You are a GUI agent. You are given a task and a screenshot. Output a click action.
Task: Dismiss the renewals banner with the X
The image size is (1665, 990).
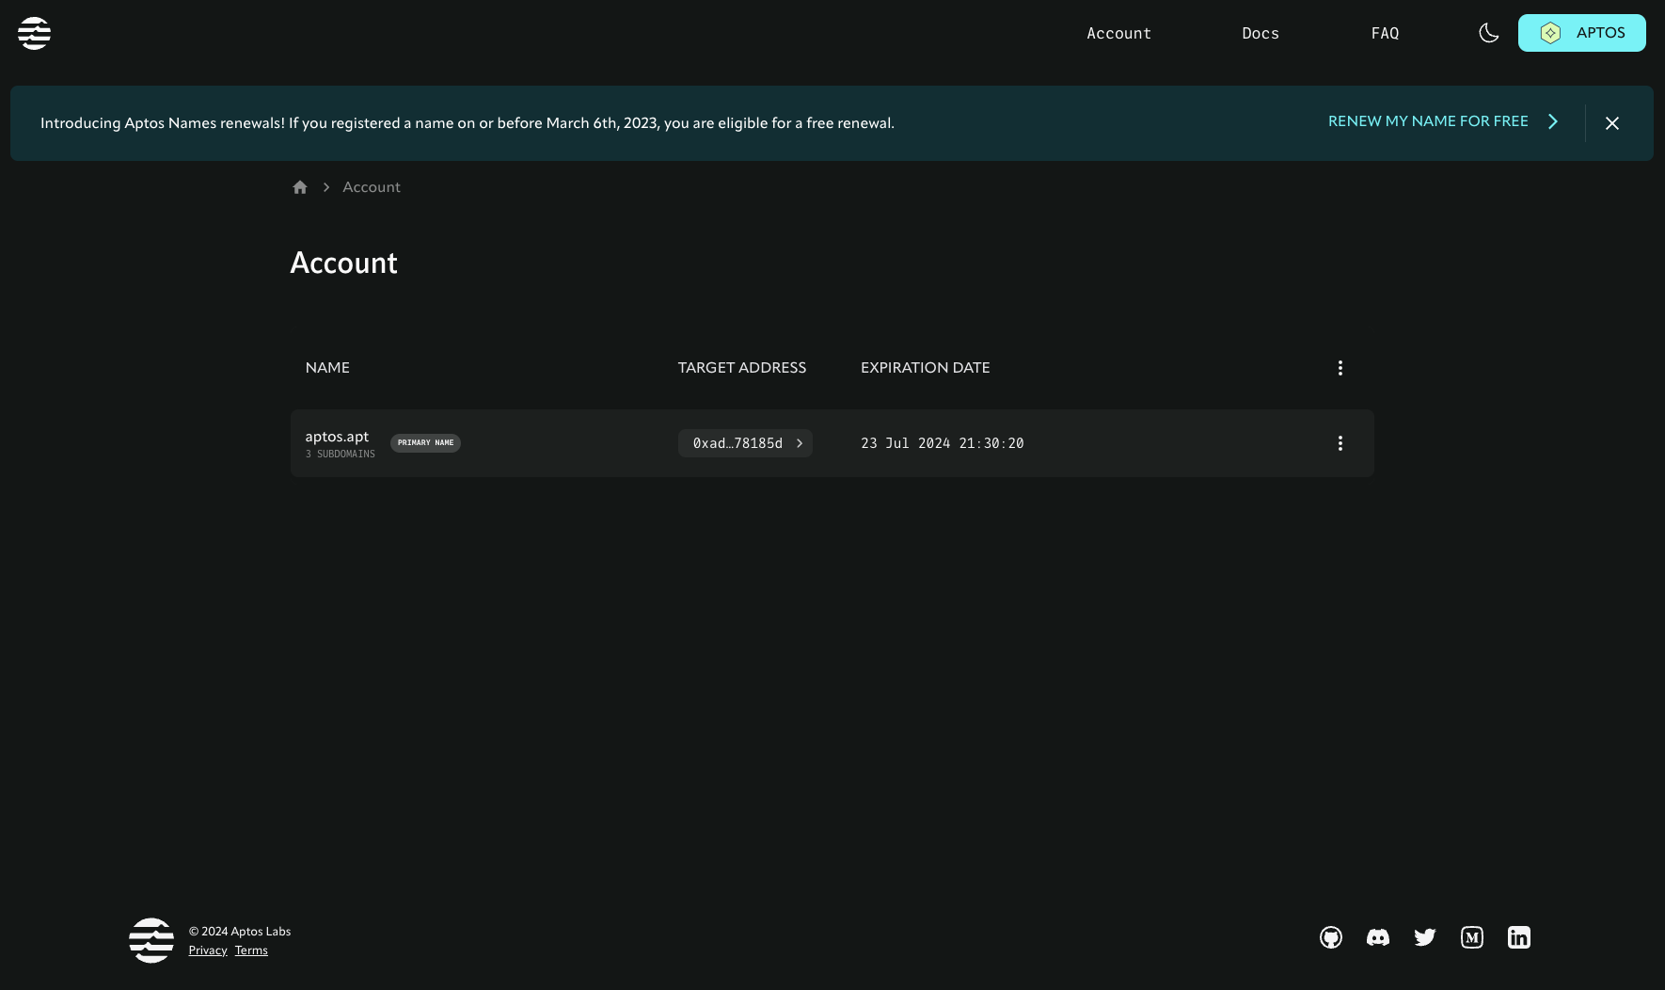(1611, 123)
